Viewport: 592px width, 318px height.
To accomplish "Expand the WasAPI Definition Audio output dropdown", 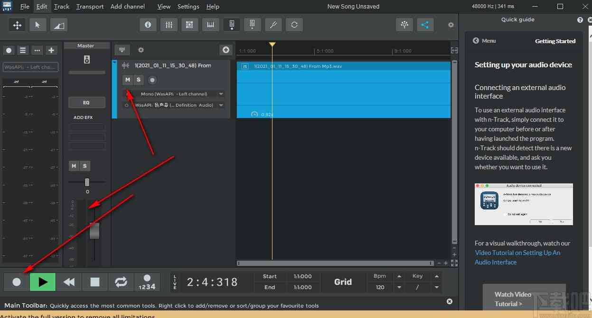I will pyautogui.click(x=221, y=105).
